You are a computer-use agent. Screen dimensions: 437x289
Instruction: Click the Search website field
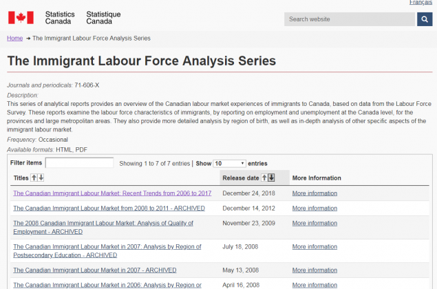350,19
